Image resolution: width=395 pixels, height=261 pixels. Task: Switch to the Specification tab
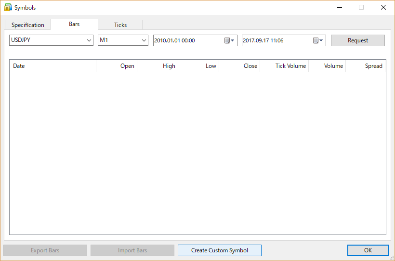click(27, 25)
